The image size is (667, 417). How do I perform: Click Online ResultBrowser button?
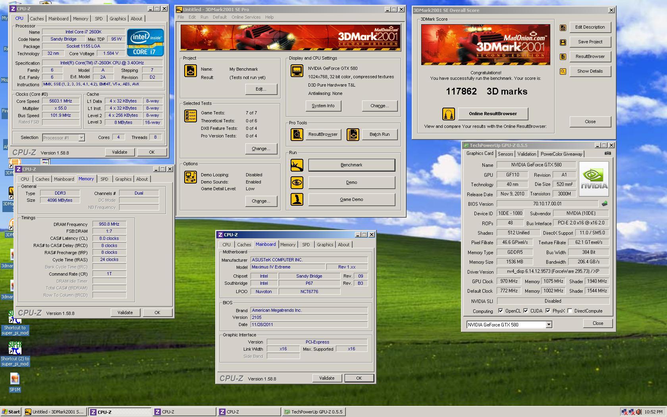pos(493,114)
